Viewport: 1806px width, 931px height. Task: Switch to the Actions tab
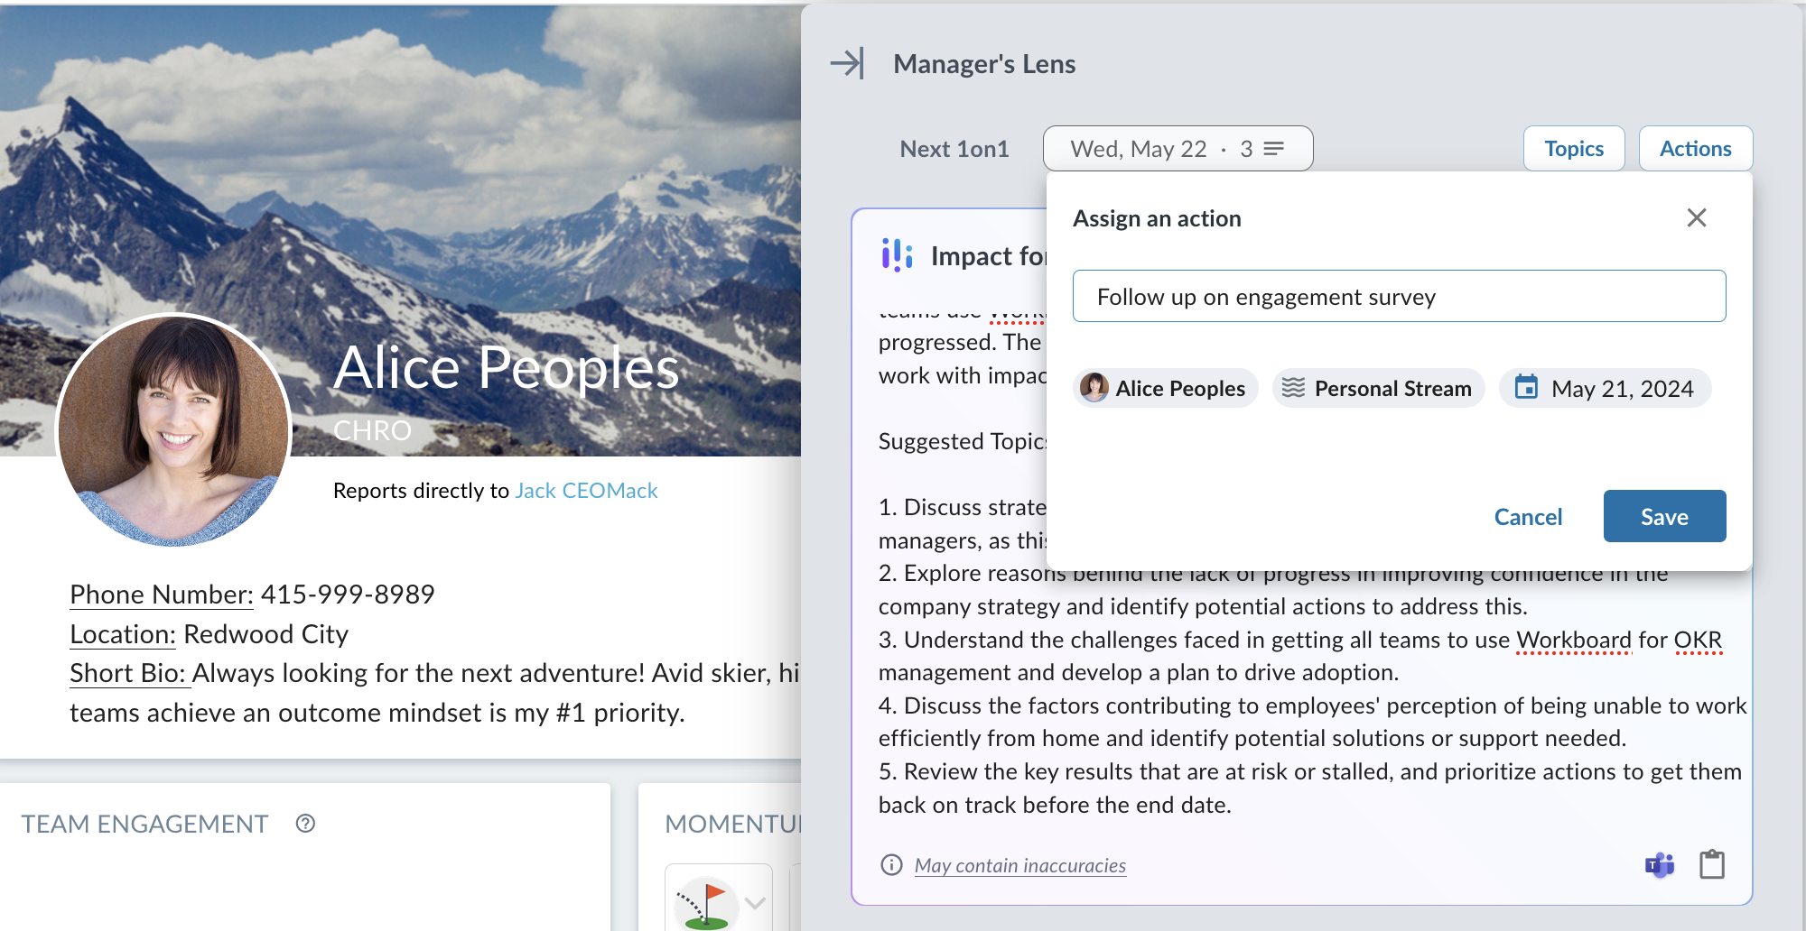1695,149
